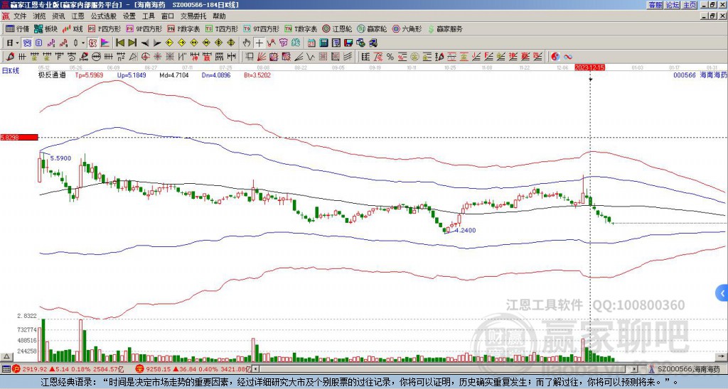Viewport: 728px width, 389px height.
Task: Click the black left arrow navigation icon
Action: coord(145,43)
